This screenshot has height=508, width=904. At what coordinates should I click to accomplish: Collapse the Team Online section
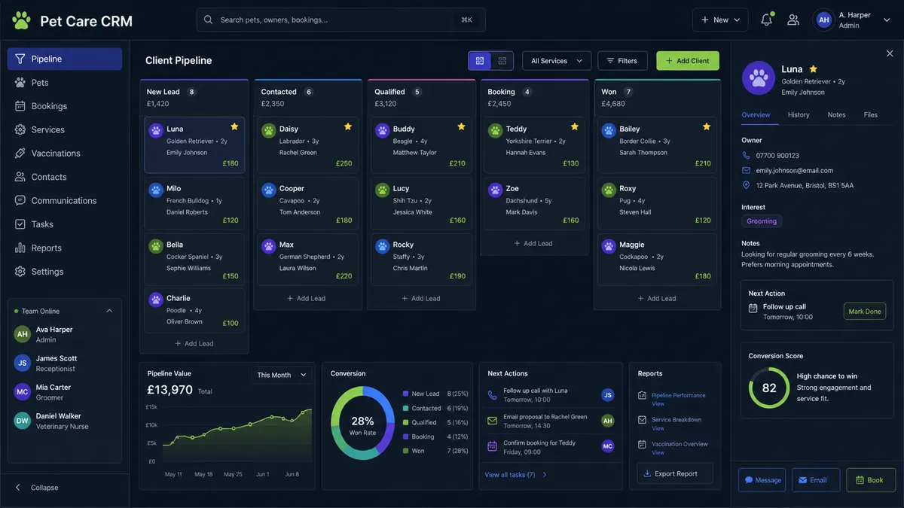click(x=109, y=311)
